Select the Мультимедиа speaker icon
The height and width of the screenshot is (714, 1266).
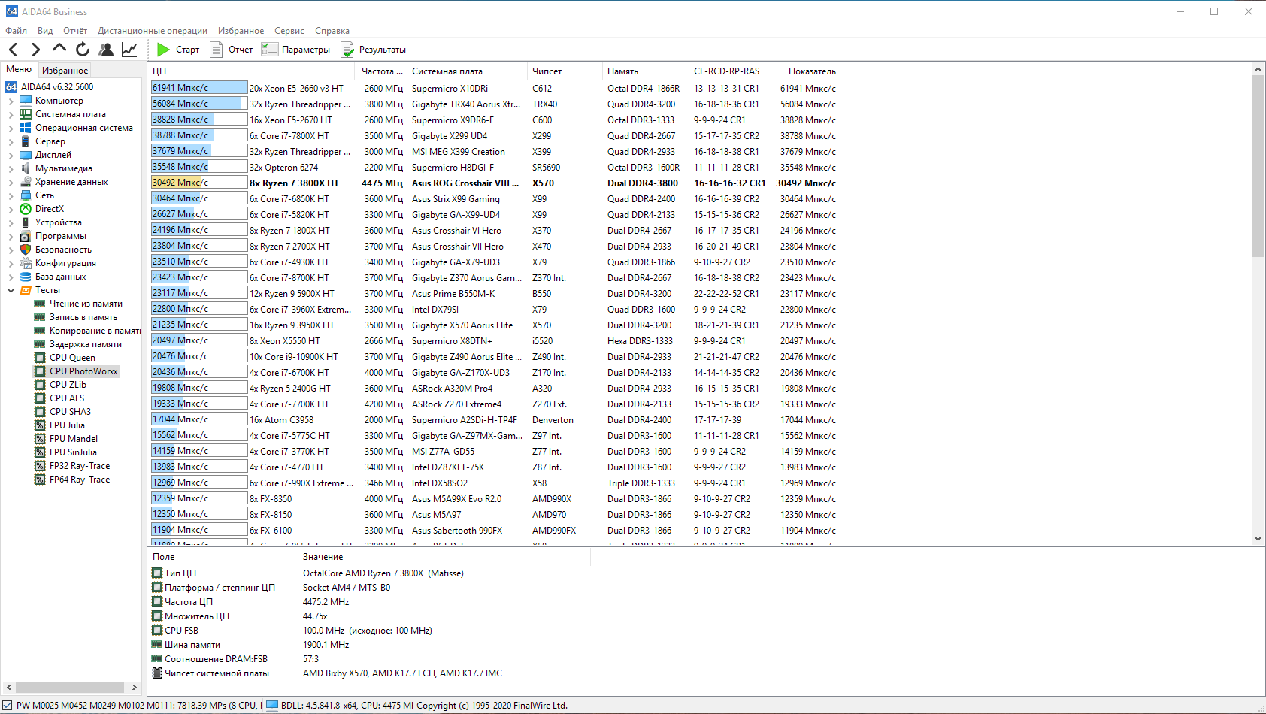point(26,168)
